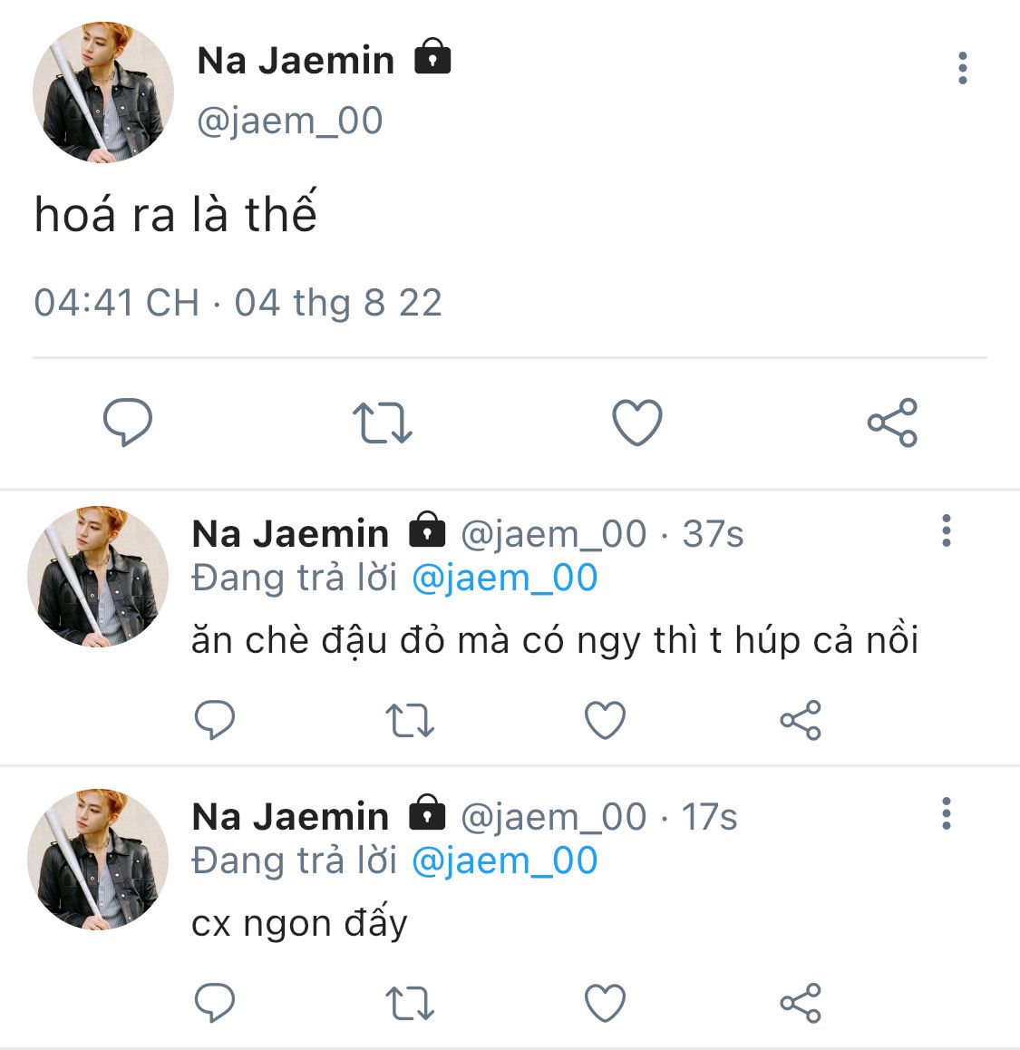Like the "ăn chè đậu đỏ" tweet
The width and height of the screenshot is (1020, 1050).
click(605, 721)
